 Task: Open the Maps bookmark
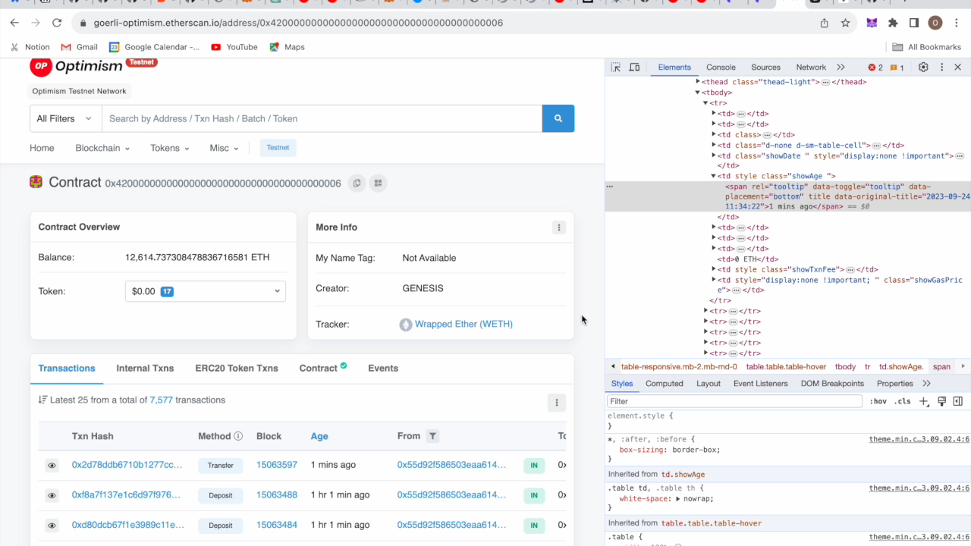pos(288,47)
